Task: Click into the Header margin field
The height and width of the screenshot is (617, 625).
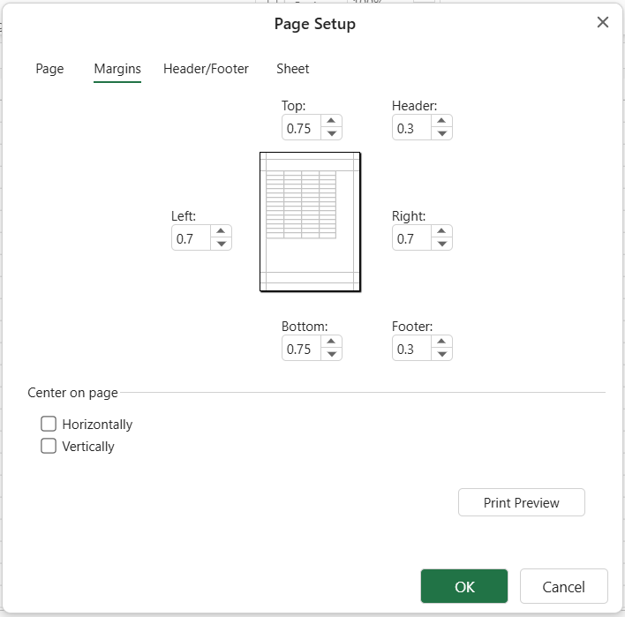Action: coord(411,127)
